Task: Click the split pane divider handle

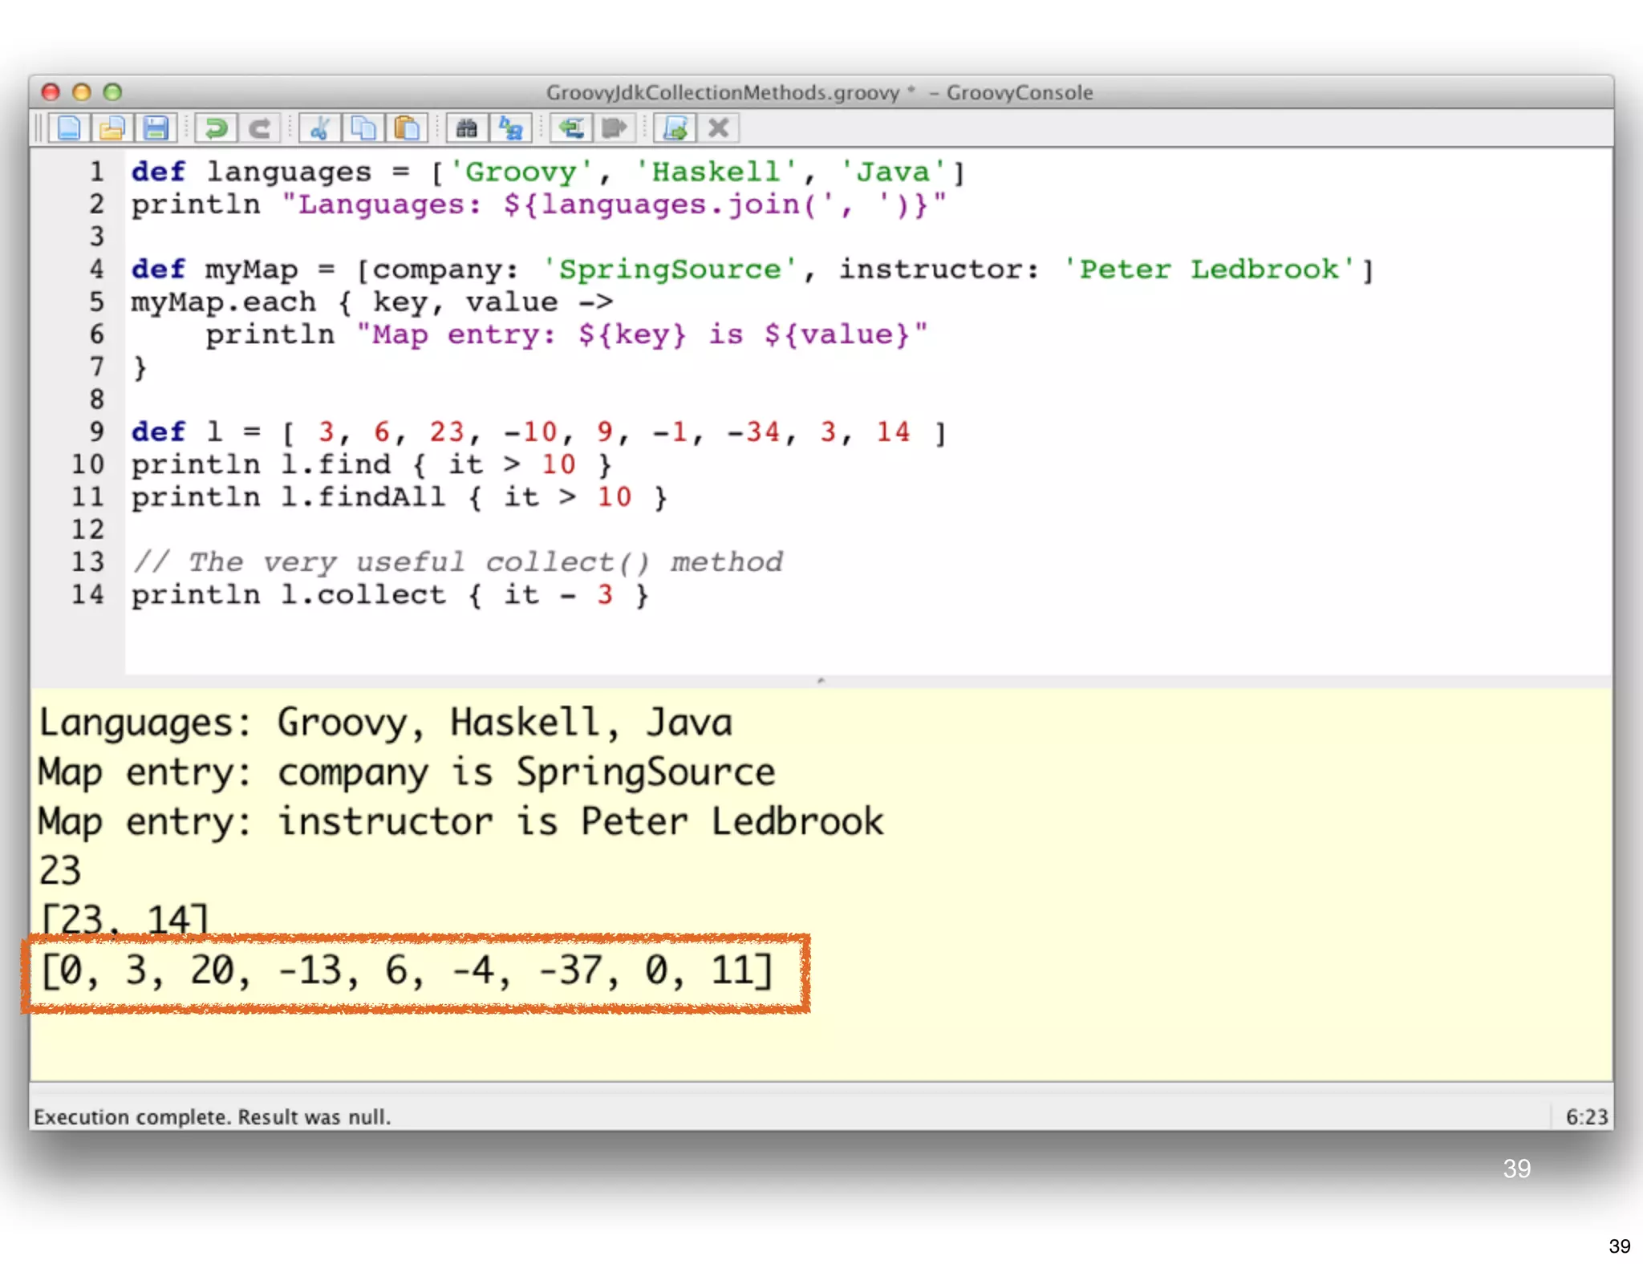Action: click(821, 681)
